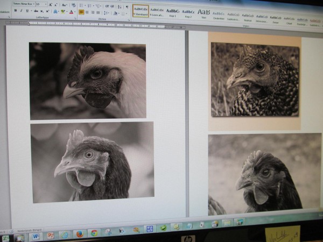The height and width of the screenshot is (242, 323).
Task: Toggle left text alignment
Action: (x=81, y=12)
